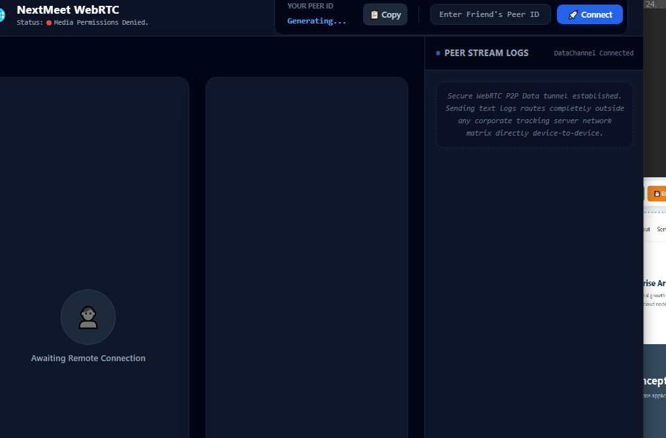Image resolution: width=666 pixels, height=438 pixels.
Task: Click the white webpage preview at right edge
Action: (x=654, y=260)
